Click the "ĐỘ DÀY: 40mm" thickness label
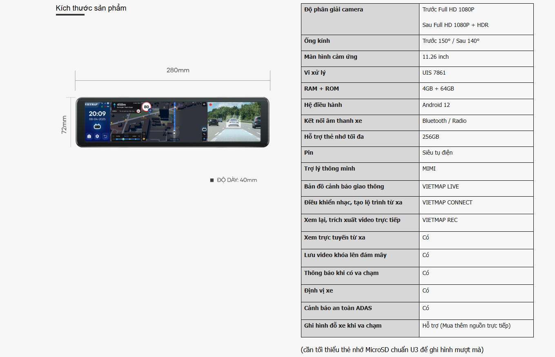 point(236,180)
